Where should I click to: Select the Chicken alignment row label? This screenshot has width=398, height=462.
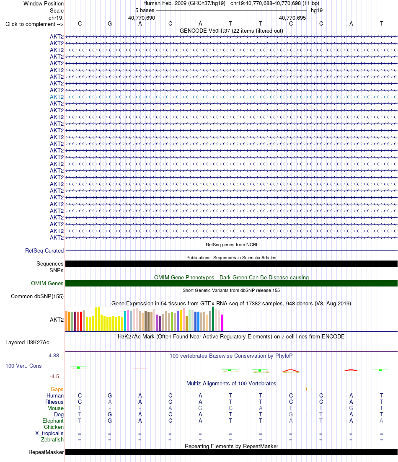(x=54, y=427)
